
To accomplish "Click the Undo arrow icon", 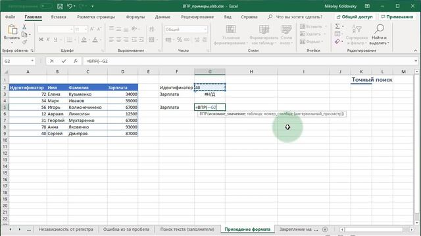I will [70, 6].
